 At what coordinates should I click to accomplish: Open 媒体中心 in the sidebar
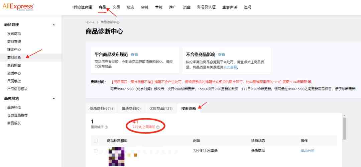pos(14,49)
